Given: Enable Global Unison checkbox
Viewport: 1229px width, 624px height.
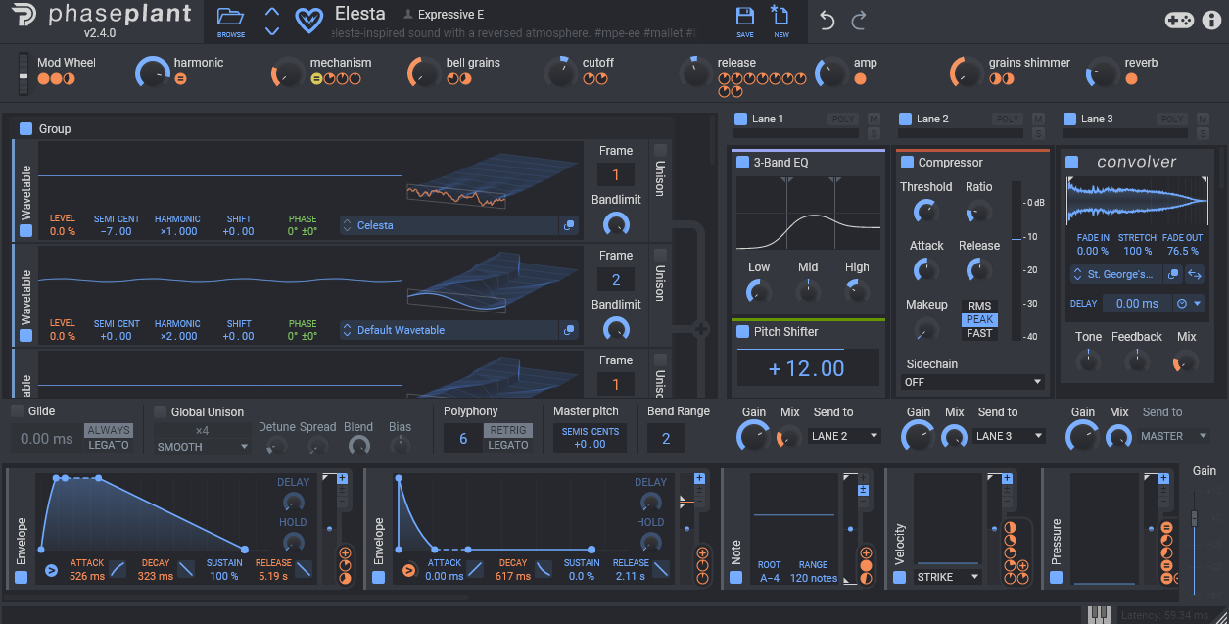Looking at the screenshot, I should (x=161, y=411).
